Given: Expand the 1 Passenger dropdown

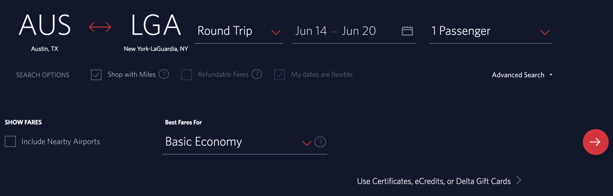Looking at the screenshot, I should pyautogui.click(x=491, y=31).
